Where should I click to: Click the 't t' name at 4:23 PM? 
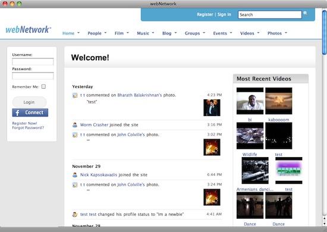[x=83, y=95]
